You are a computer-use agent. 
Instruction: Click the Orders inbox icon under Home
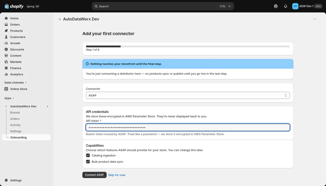pos(6,25)
